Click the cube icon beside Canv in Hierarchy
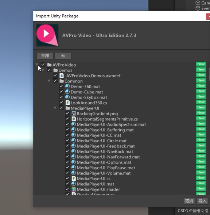This screenshot has height=215, width=210. (x=198, y=3)
